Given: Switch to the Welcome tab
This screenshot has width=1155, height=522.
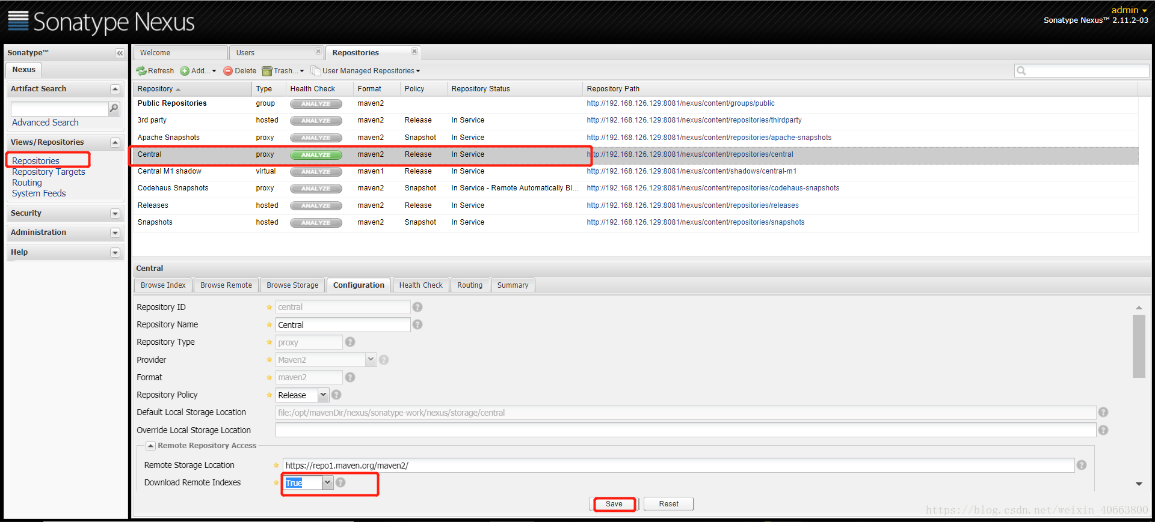Looking at the screenshot, I should (180, 53).
